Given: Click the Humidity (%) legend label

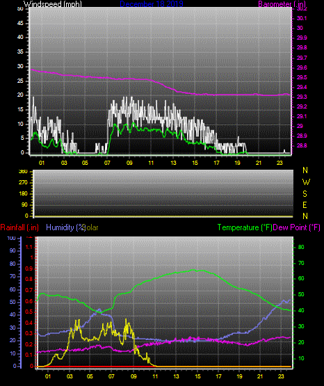Looking at the screenshot, I should (65, 227).
